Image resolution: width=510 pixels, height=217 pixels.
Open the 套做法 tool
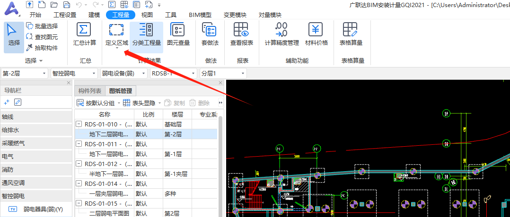(x=210, y=34)
